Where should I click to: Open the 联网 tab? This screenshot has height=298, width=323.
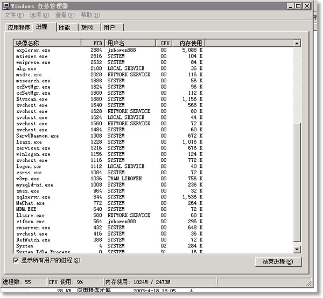tap(89, 27)
